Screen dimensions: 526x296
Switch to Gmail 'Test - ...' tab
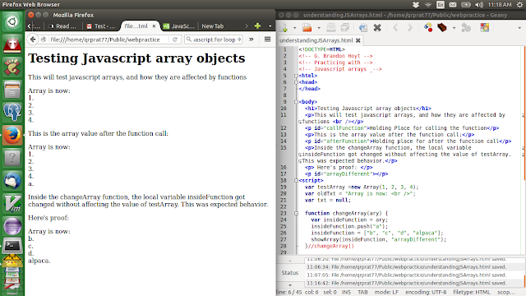click(x=100, y=26)
